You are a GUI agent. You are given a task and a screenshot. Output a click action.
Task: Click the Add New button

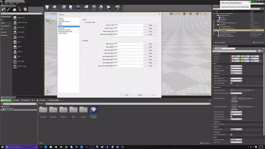[x=6, y=100]
